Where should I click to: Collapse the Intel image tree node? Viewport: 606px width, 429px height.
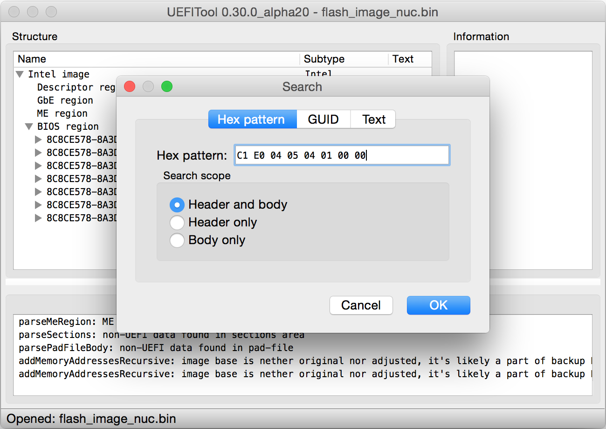coord(20,74)
